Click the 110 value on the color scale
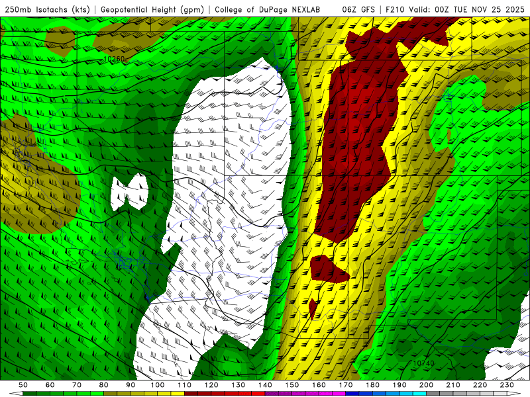This screenshot has height=397, width=530. (x=185, y=385)
